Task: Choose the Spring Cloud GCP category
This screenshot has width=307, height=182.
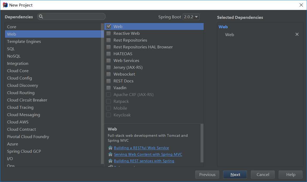Action: [53, 151]
